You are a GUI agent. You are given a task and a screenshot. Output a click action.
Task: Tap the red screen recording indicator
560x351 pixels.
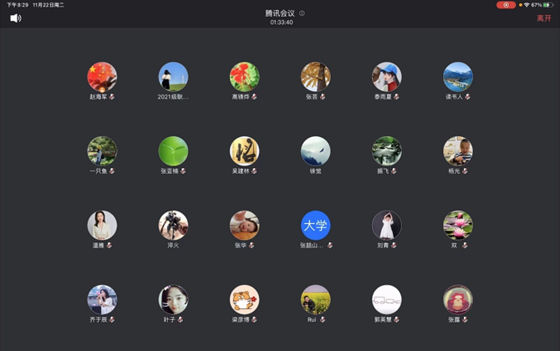pyautogui.click(x=506, y=5)
